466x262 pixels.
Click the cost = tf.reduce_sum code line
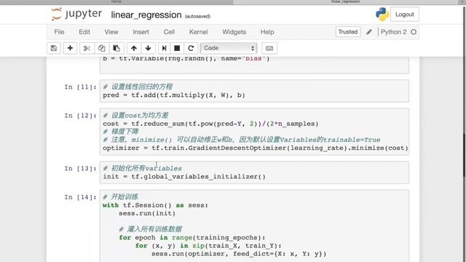coord(210,124)
